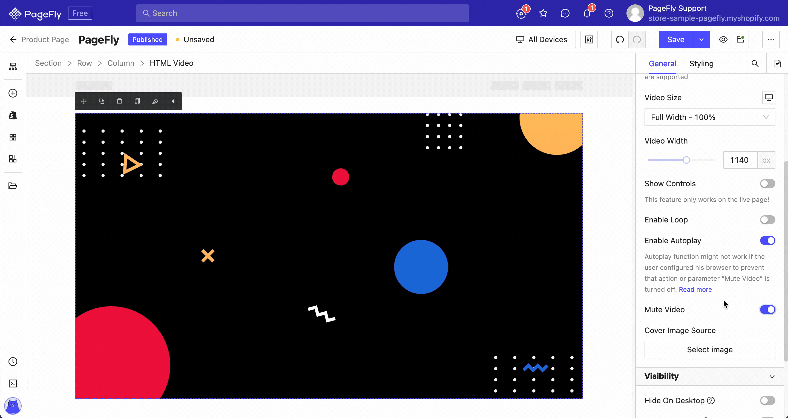Click the Video Width slider handle
The image size is (788, 418).
tap(686, 160)
